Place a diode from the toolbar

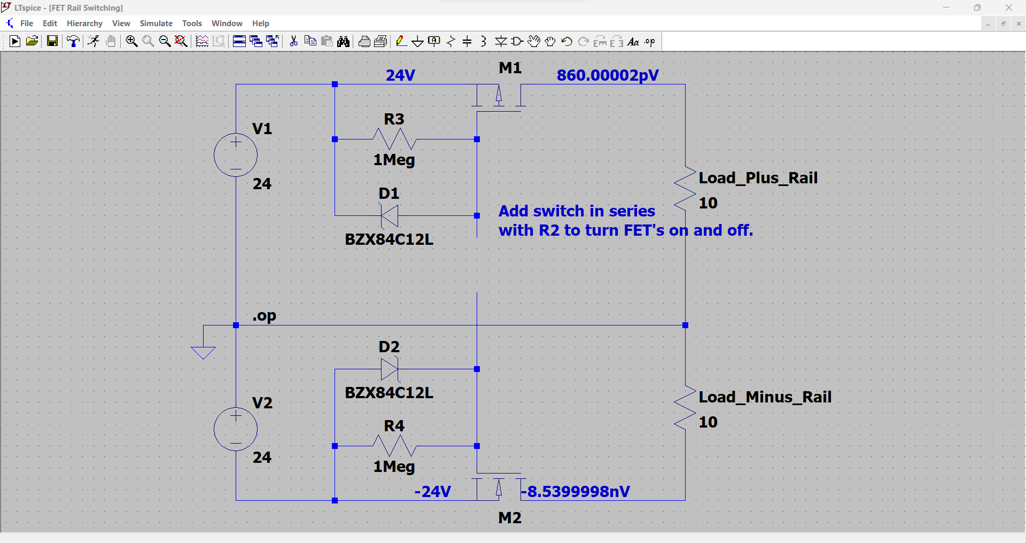click(501, 42)
